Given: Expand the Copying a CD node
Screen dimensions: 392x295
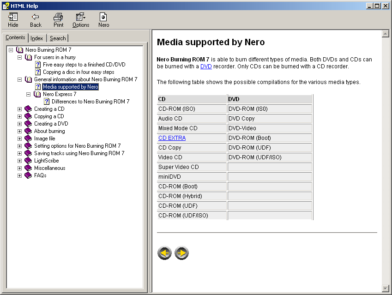Looking at the screenshot, I should (19, 116).
